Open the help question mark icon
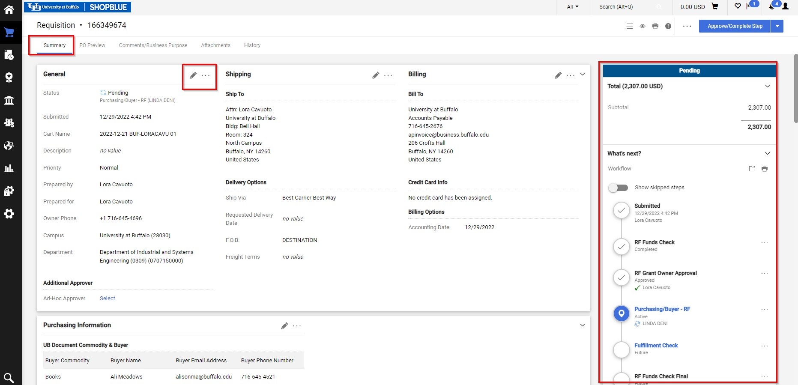 (x=668, y=26)
